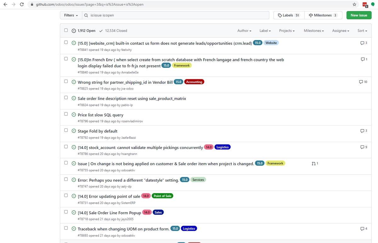Click open-issue icon beside Sale order line description
The width and height of the screenshot is (378, 243).
[74, 98]
